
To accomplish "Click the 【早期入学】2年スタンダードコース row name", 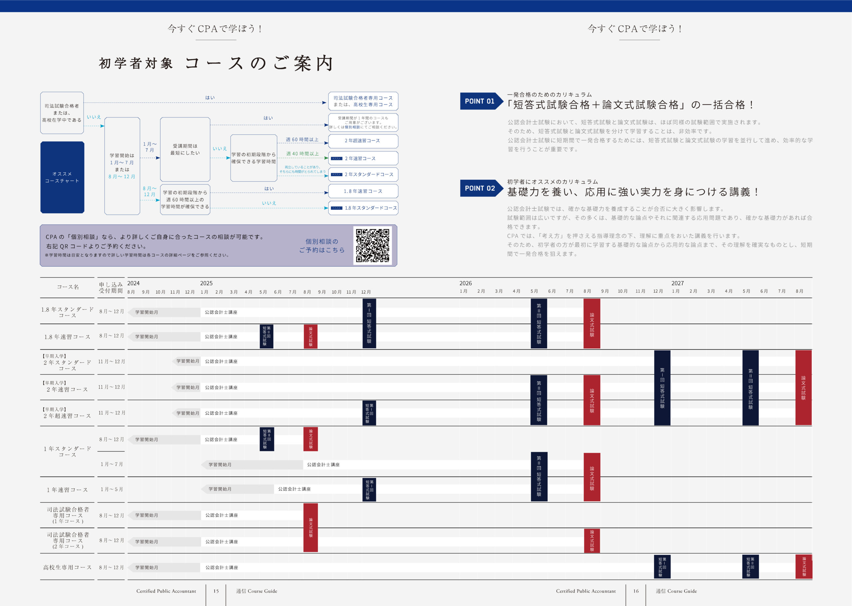I will pos(67,362).
